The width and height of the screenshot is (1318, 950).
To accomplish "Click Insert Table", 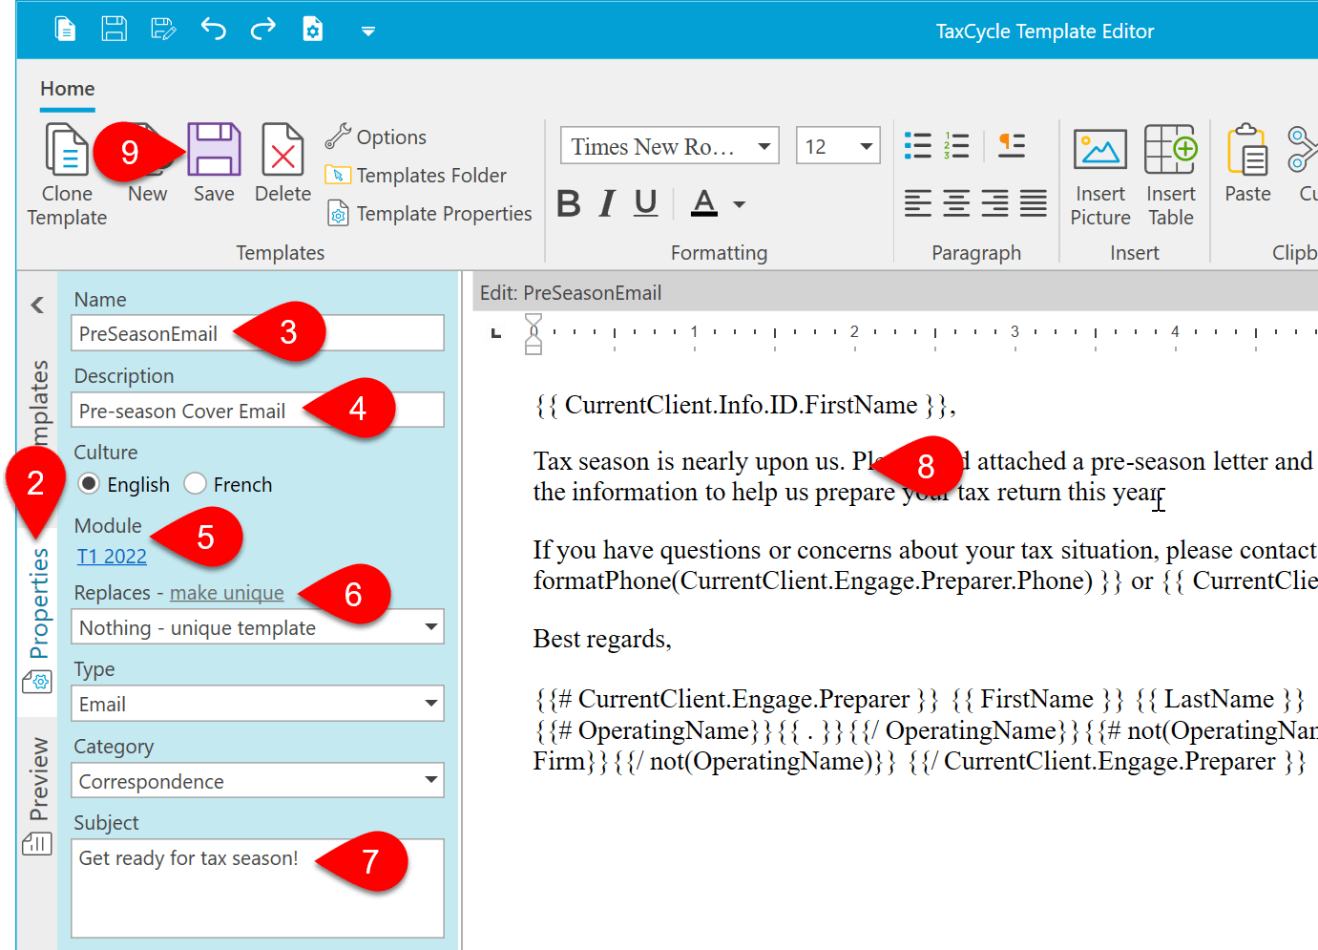I will 1171,177.
